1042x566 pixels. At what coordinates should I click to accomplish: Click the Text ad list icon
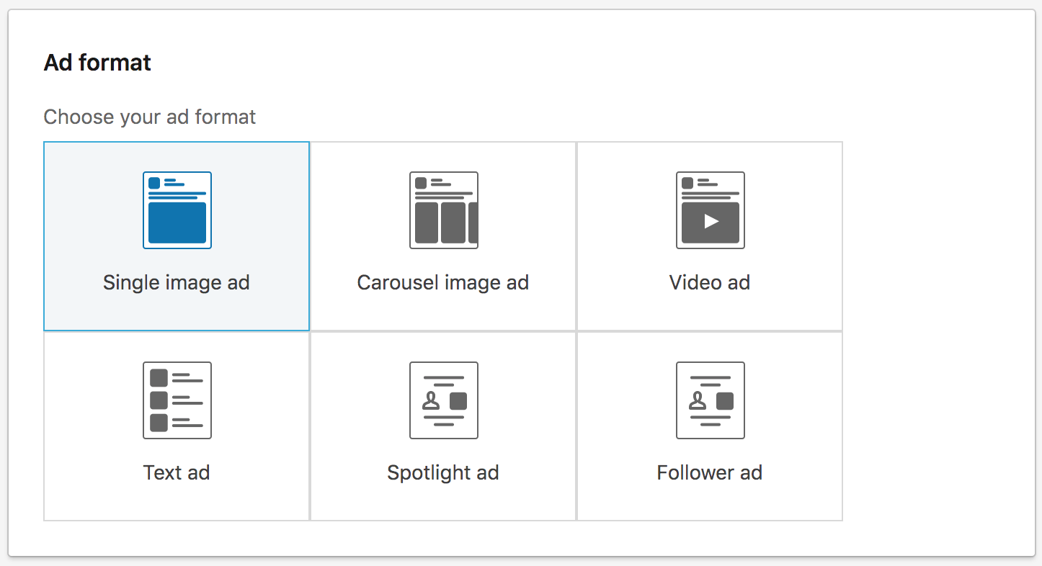[177, 400]
